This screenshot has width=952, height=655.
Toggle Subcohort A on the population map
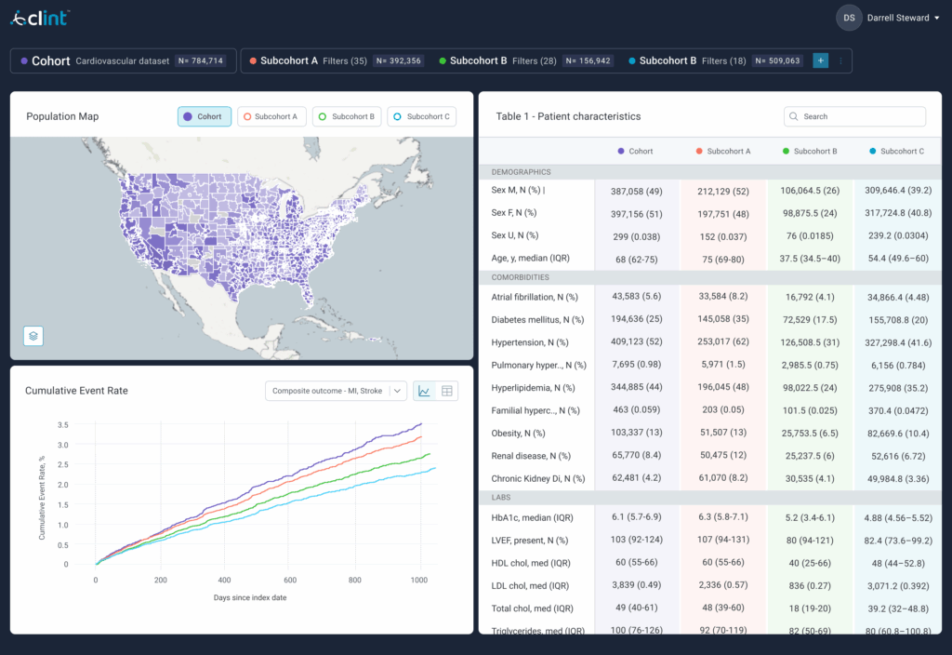[x=271, y=116]
